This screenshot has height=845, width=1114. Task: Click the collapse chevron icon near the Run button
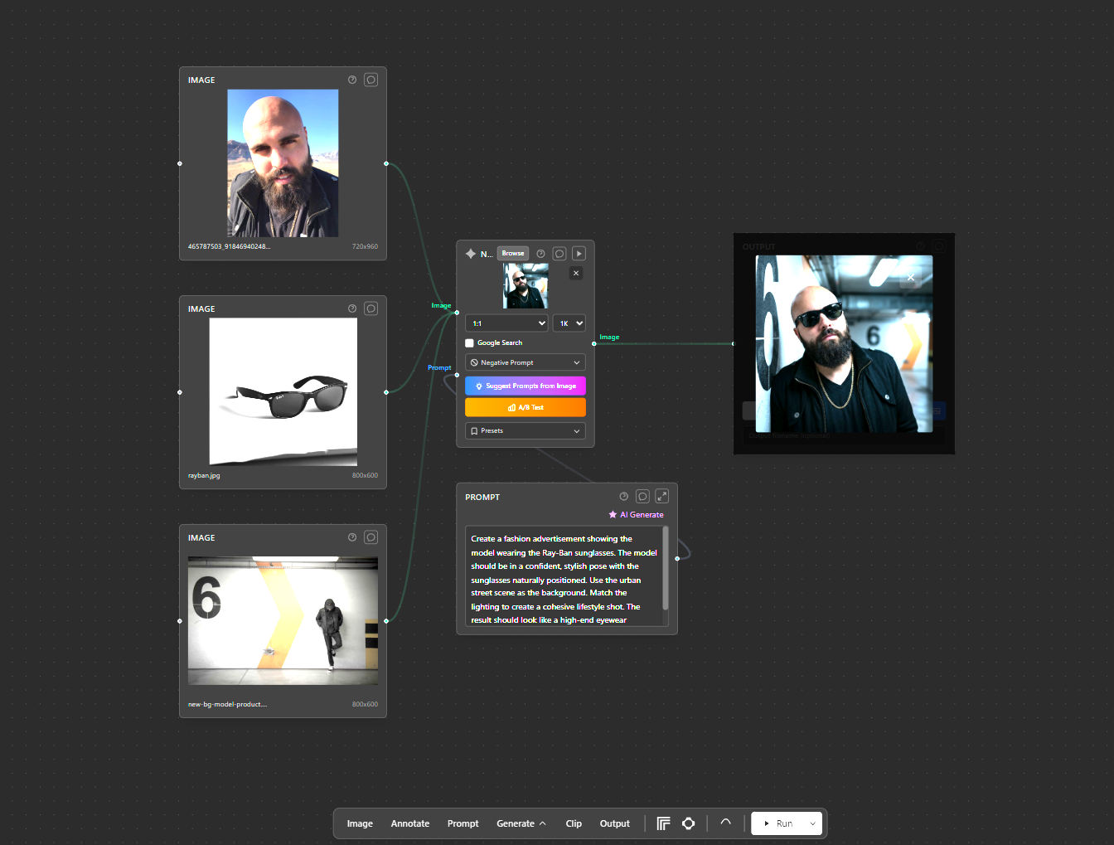[724, 823]
